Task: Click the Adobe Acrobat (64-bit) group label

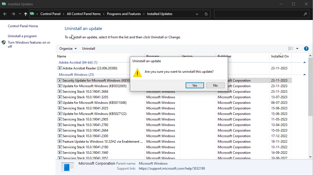Action: [x=78, y=62]
